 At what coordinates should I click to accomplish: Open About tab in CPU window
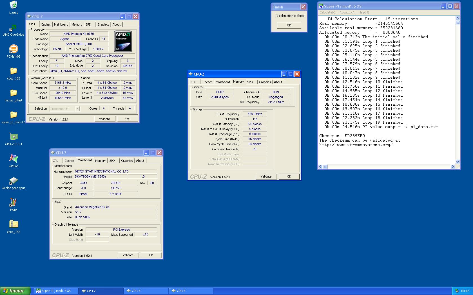point(117,24)
